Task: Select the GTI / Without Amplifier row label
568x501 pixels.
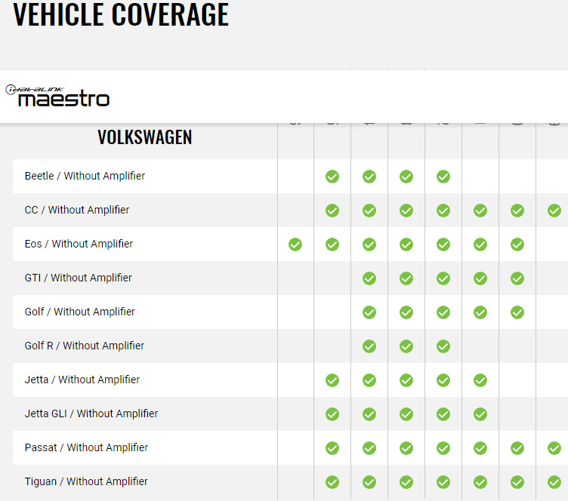Action: pos(79,278)
